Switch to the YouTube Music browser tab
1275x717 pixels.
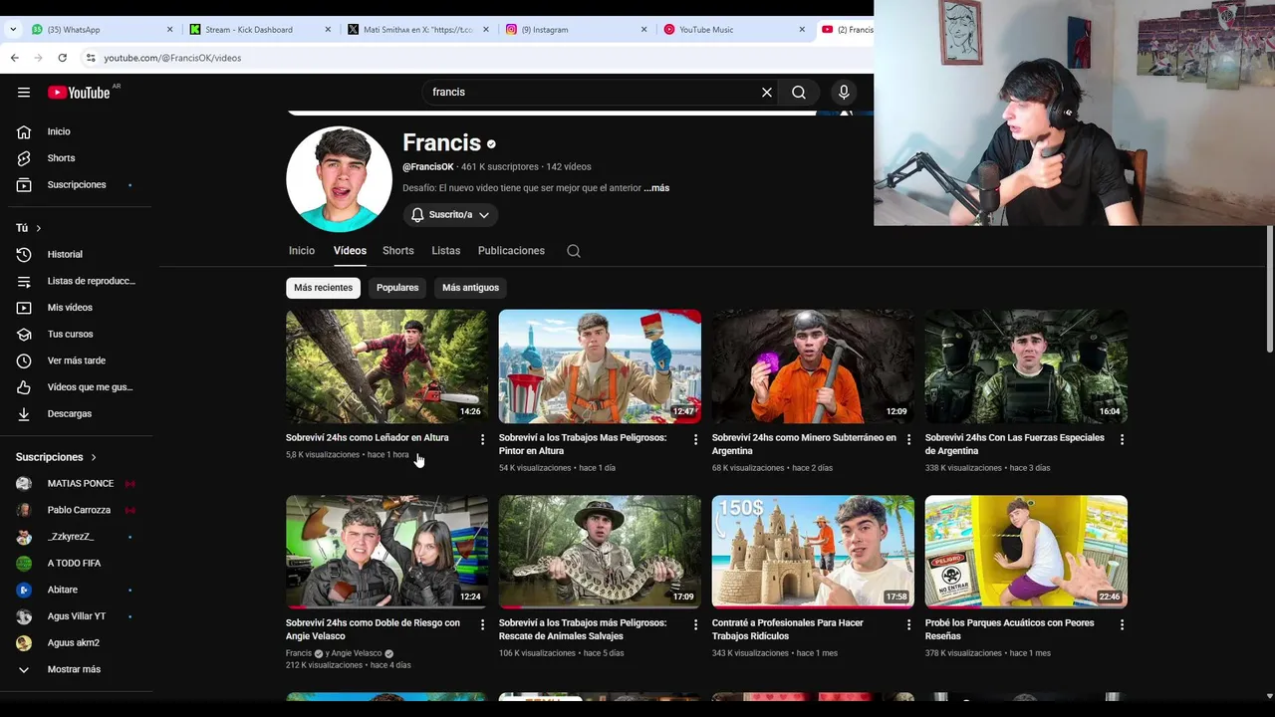coord(730,30)
